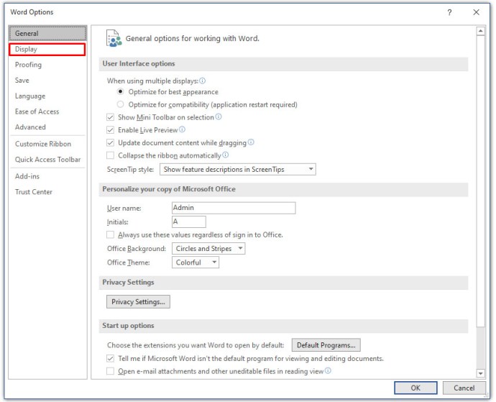Click info icon beside reading view option

coord(328,370)
